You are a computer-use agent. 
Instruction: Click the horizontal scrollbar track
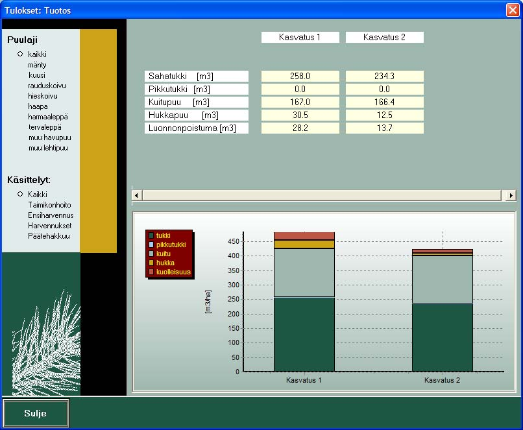tap(322, 195)
